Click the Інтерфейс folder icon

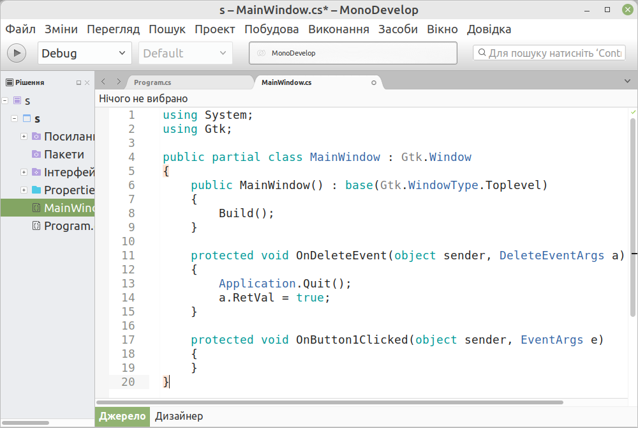point(36,172)
